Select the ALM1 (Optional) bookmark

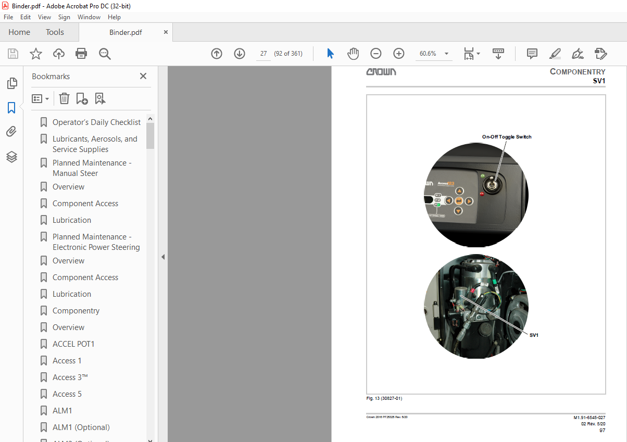(x=81, y=427)
